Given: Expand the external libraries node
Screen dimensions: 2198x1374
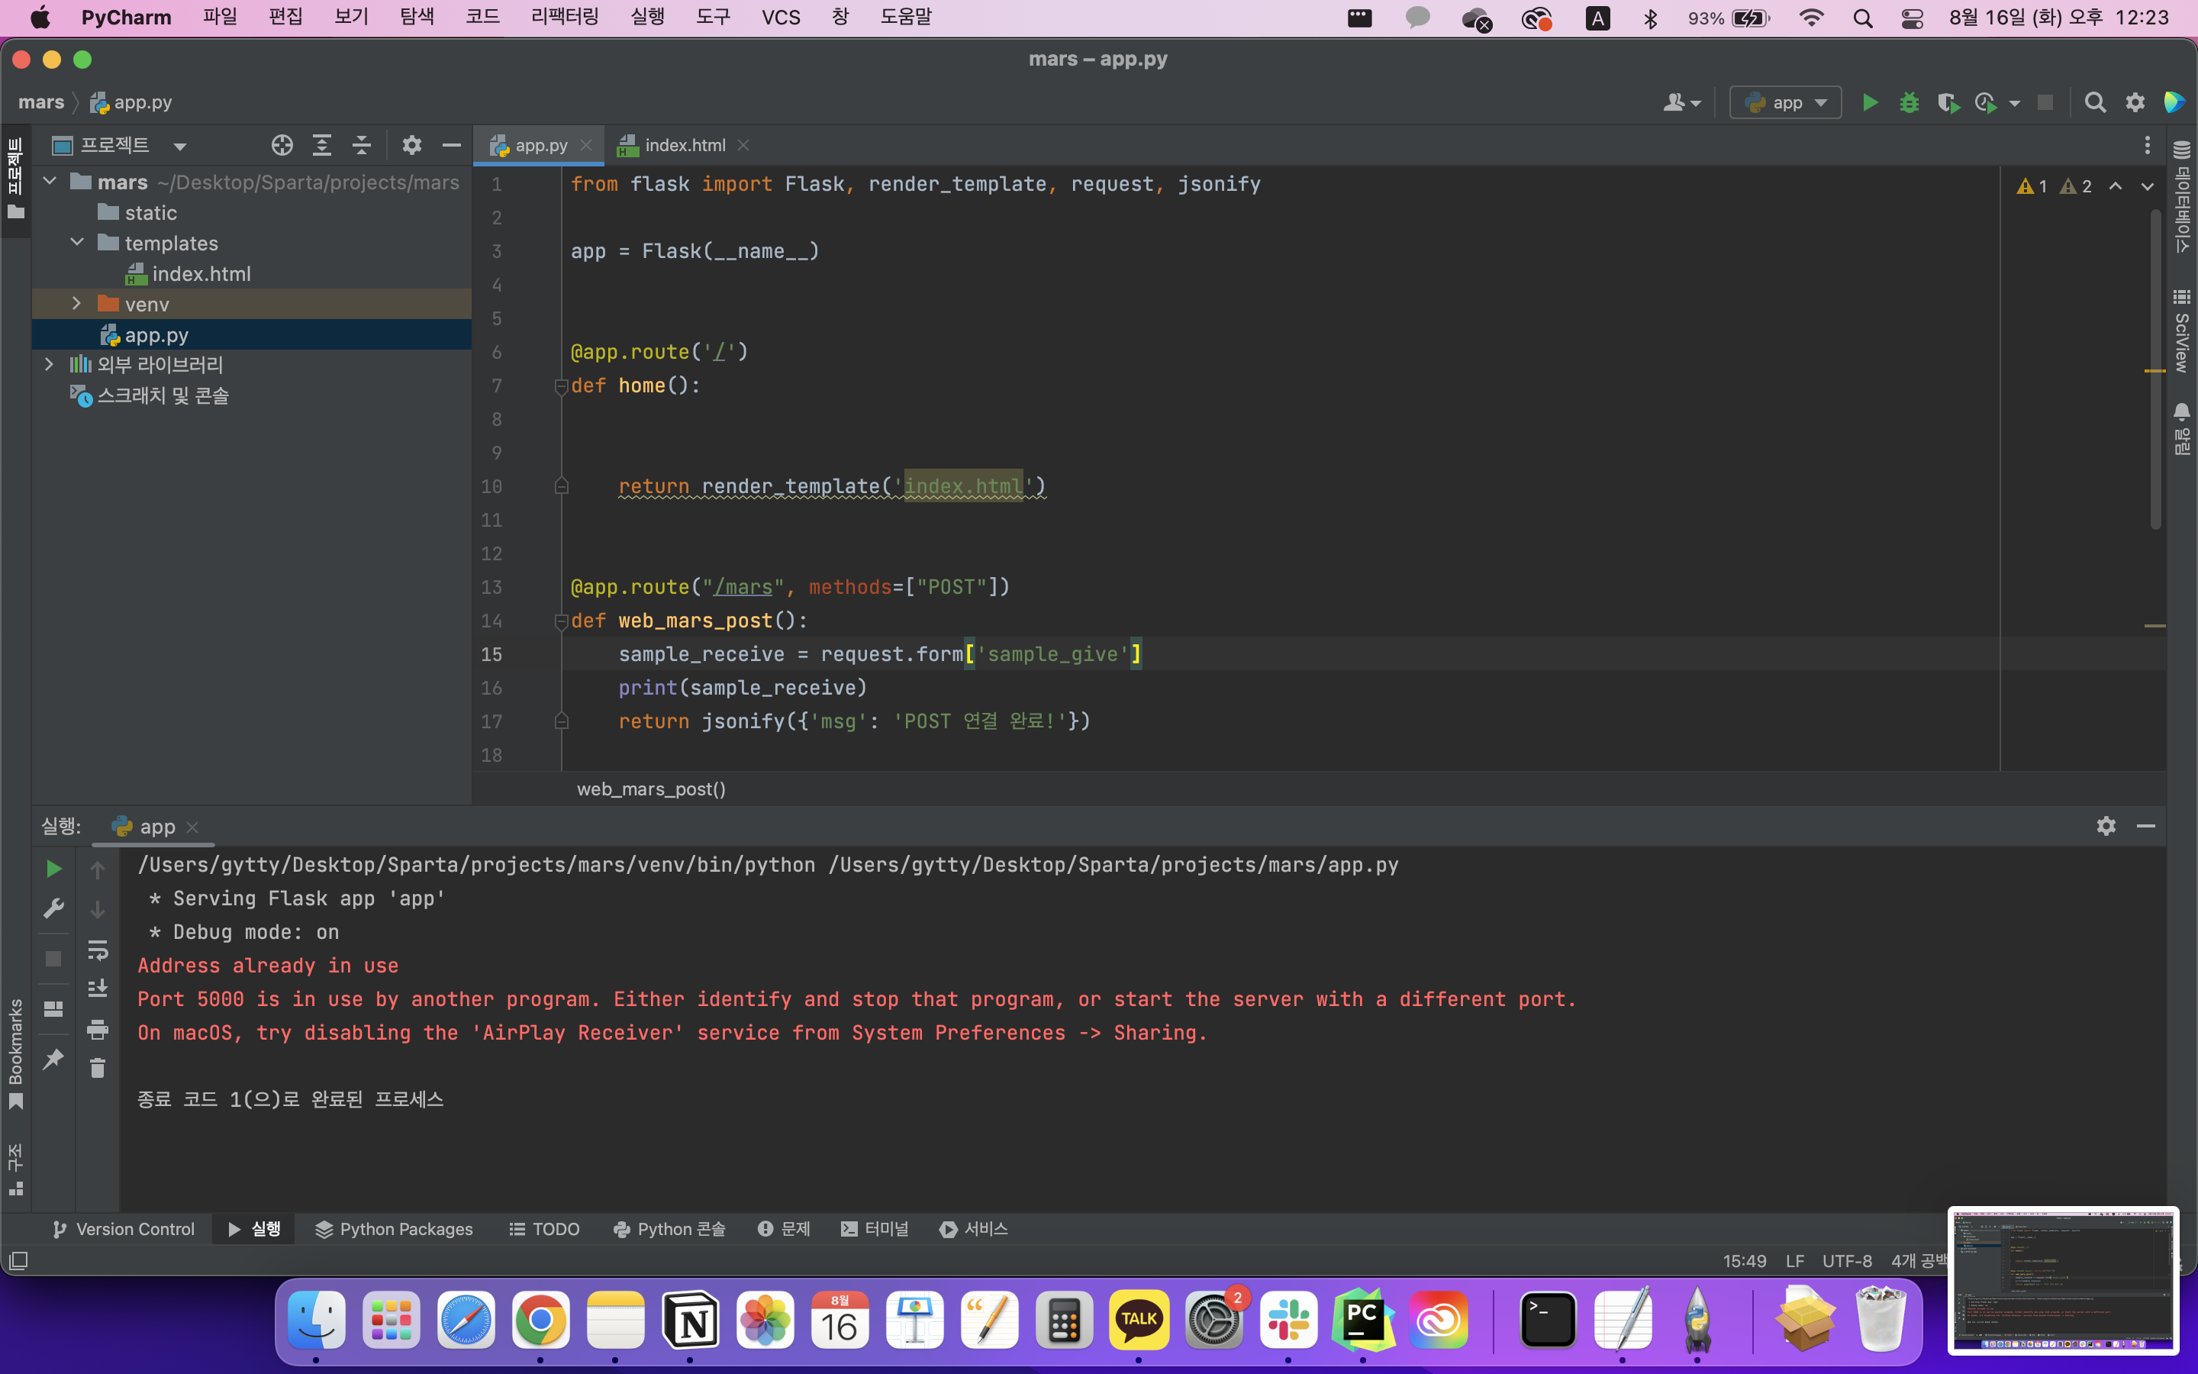Looking at the screenshot, I should (50, 364).
